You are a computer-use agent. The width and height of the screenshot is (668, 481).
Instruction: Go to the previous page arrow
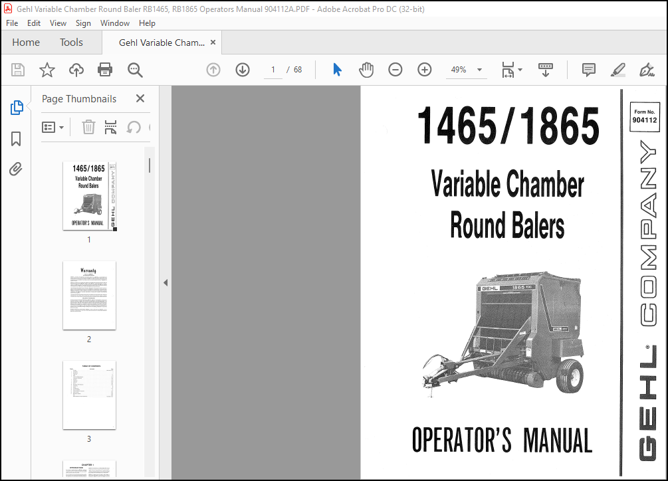(x=213, y=70)
